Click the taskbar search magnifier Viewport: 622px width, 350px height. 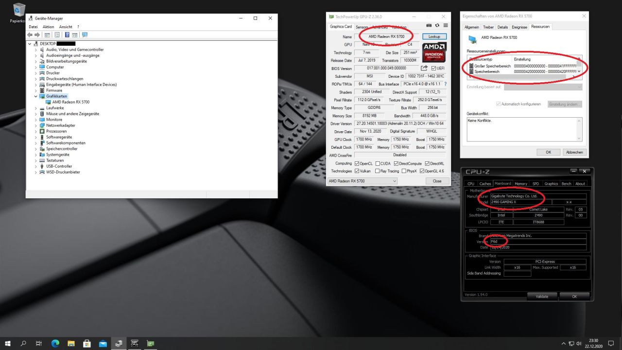[x=23, y=343]
